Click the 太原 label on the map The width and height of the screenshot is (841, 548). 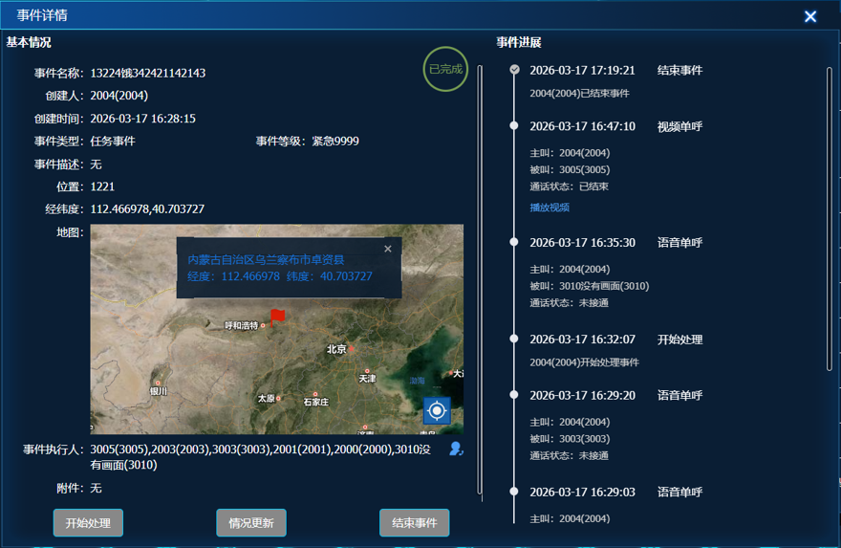pyautogui.click(x=266, y=398)
